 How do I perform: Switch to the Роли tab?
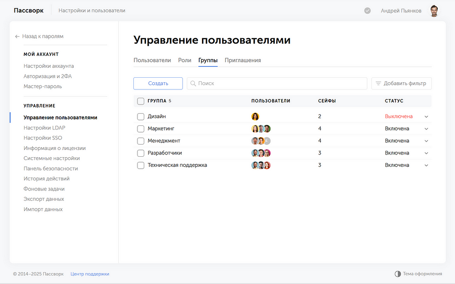coord(185,60)
